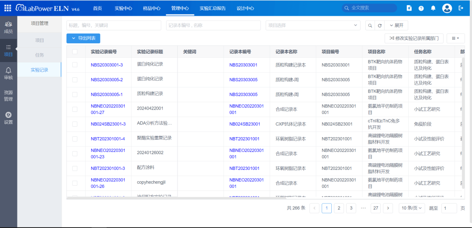Open 项目 sidebar icon
472x228 pixels.
(x=8, y=51)
